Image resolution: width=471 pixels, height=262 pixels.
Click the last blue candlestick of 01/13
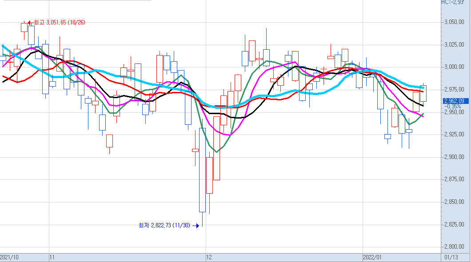[423, 93]
